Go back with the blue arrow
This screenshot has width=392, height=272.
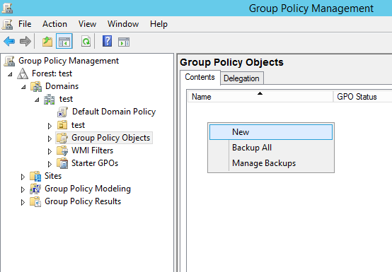pyautogui.click(x=9, y=42)
